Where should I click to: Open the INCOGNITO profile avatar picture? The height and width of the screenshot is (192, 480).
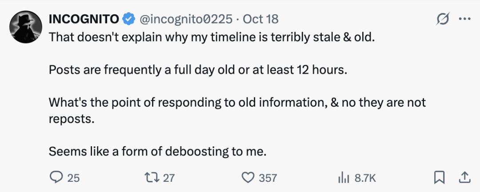(26, 27)
